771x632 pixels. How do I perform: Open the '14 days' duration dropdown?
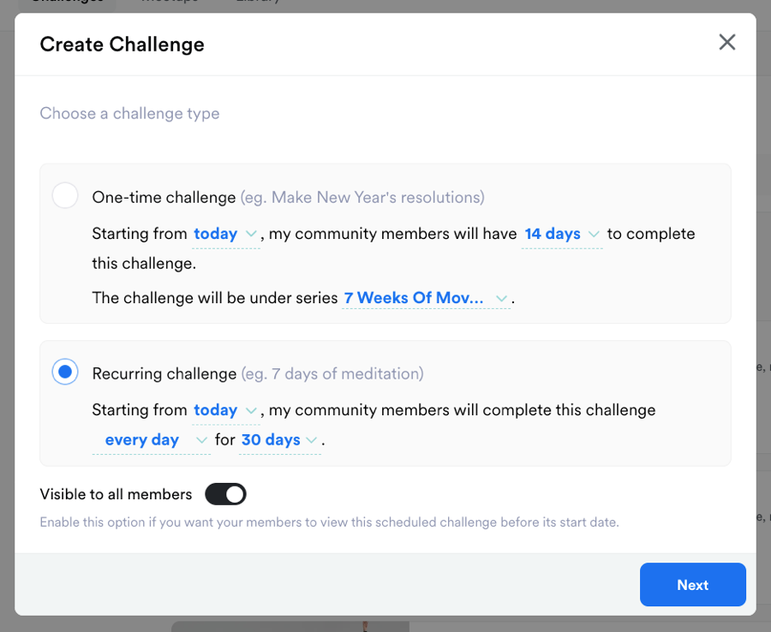[561, 234]
